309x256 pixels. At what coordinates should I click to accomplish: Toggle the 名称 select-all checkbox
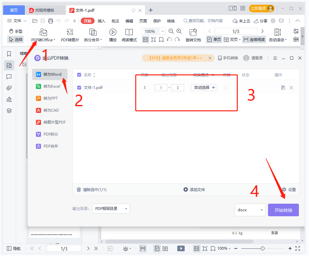coord(79,75)
